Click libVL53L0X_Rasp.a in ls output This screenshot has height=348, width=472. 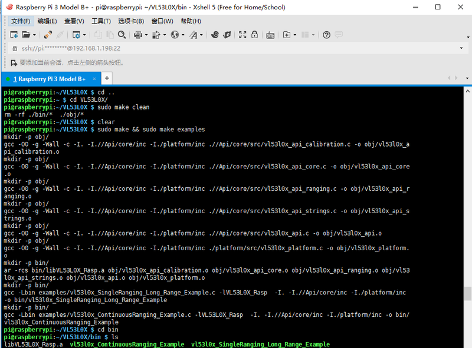34,344
